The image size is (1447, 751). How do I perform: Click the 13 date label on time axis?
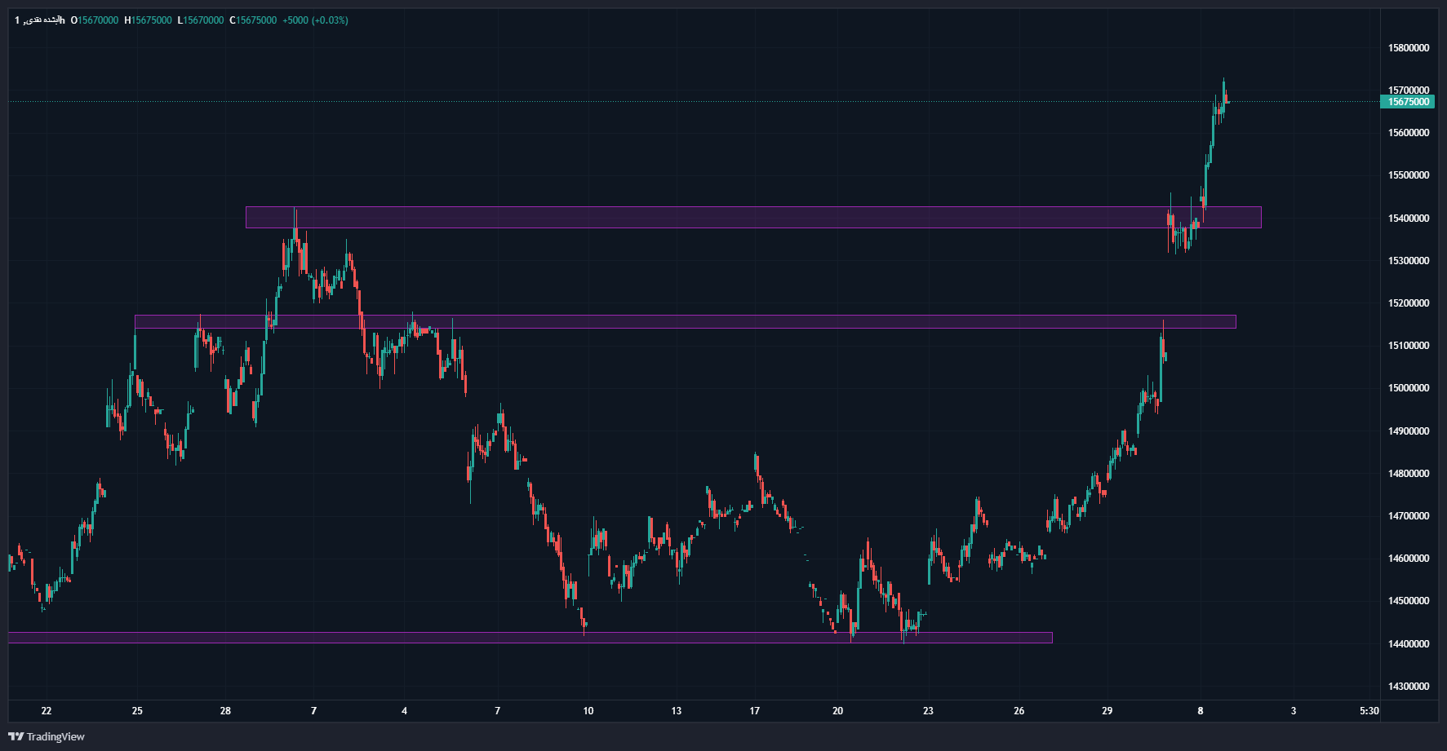pyautogui.click(x=676, y=711)
